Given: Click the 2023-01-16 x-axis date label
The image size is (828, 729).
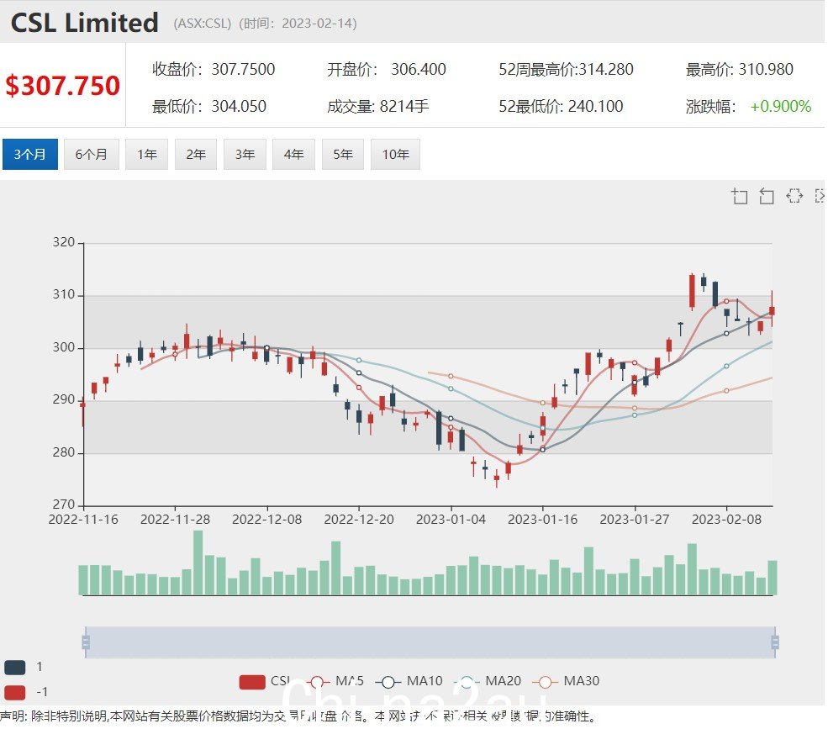Looking at the screenshot, I should click(x=543, y=520).
